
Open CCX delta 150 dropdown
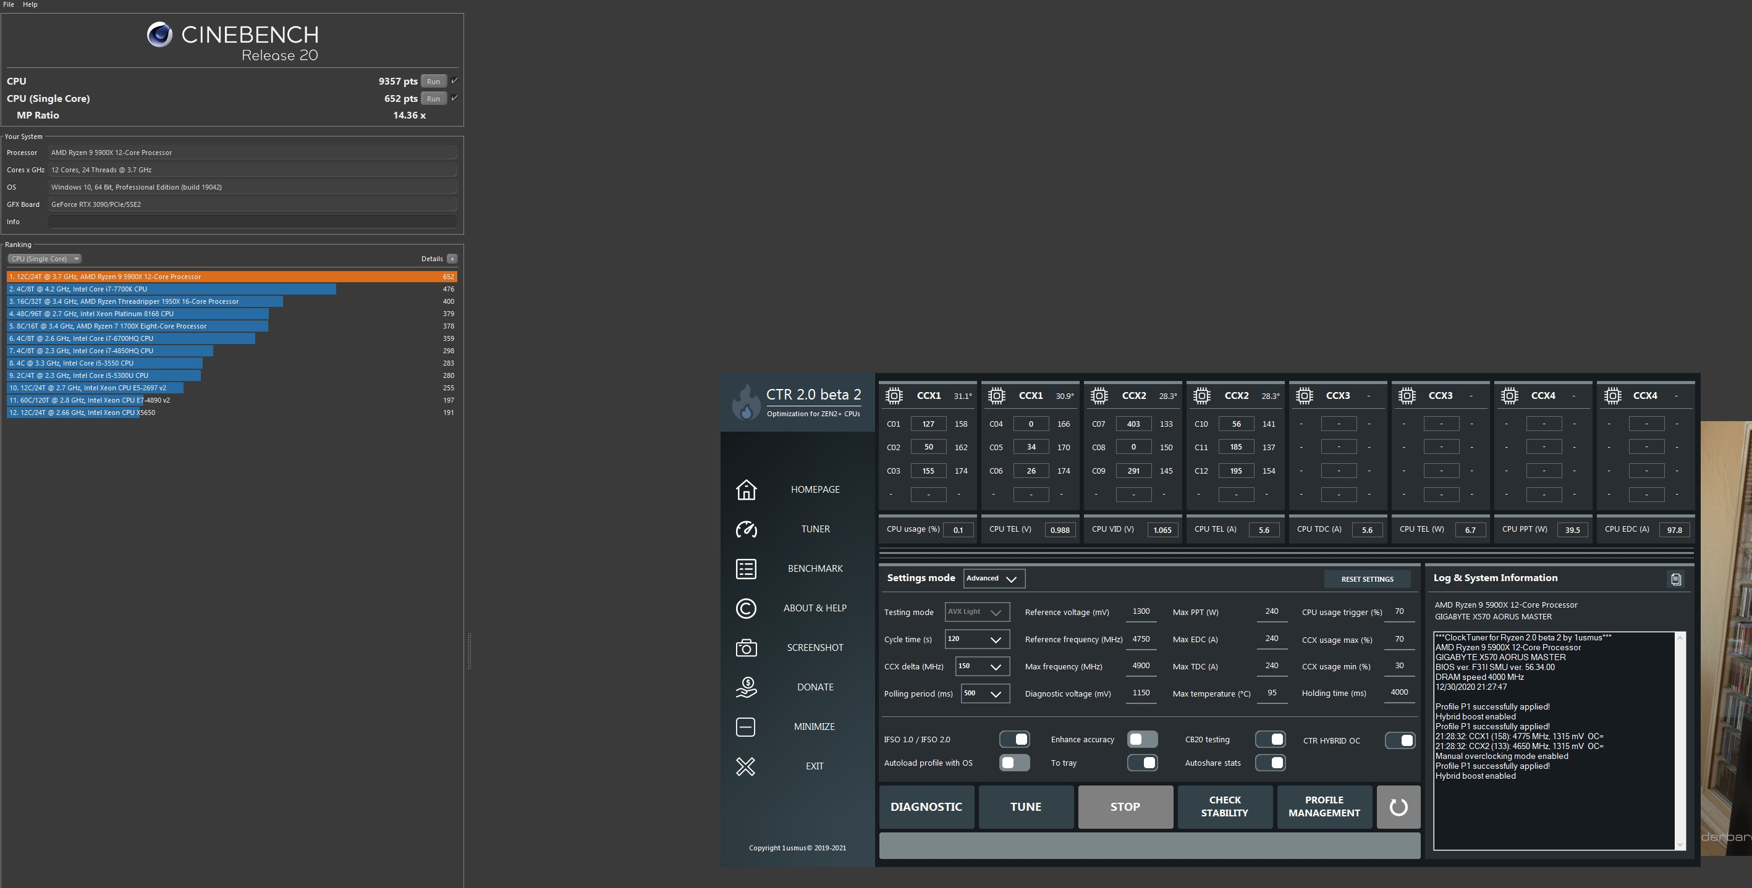pyautogui.click(x=982, y=666)
